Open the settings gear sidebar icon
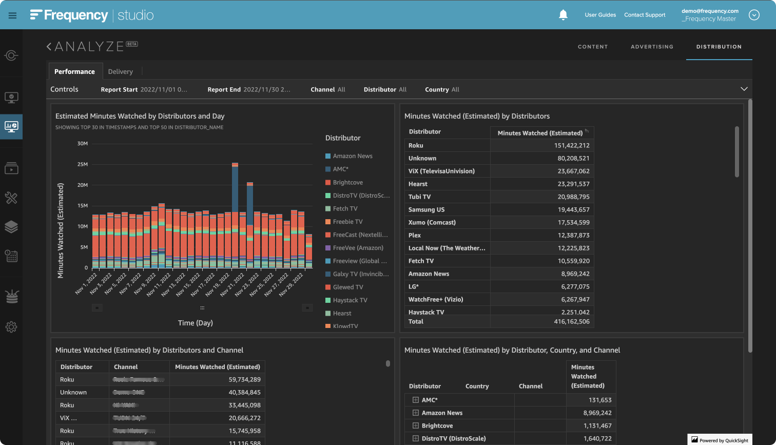 (11, 327)
